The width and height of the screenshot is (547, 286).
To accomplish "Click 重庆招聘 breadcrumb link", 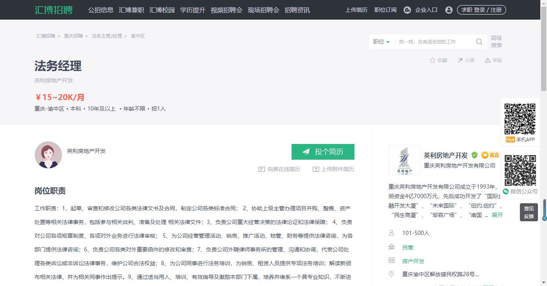I will 73,36.
